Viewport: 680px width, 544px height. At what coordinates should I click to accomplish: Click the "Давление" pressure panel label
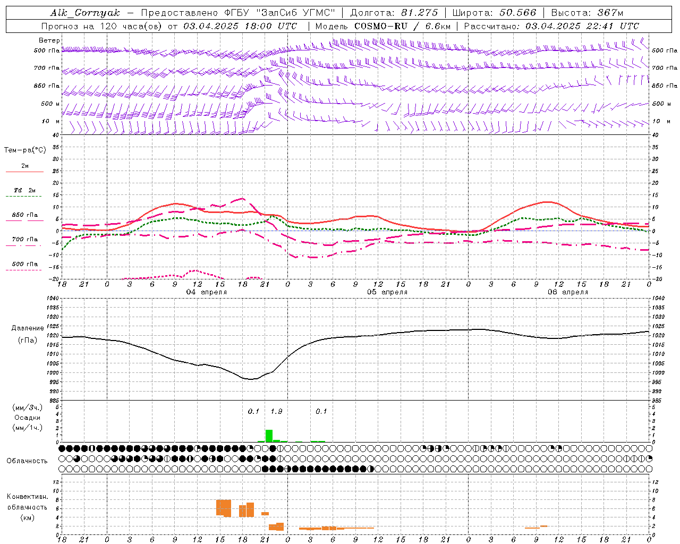28,328
